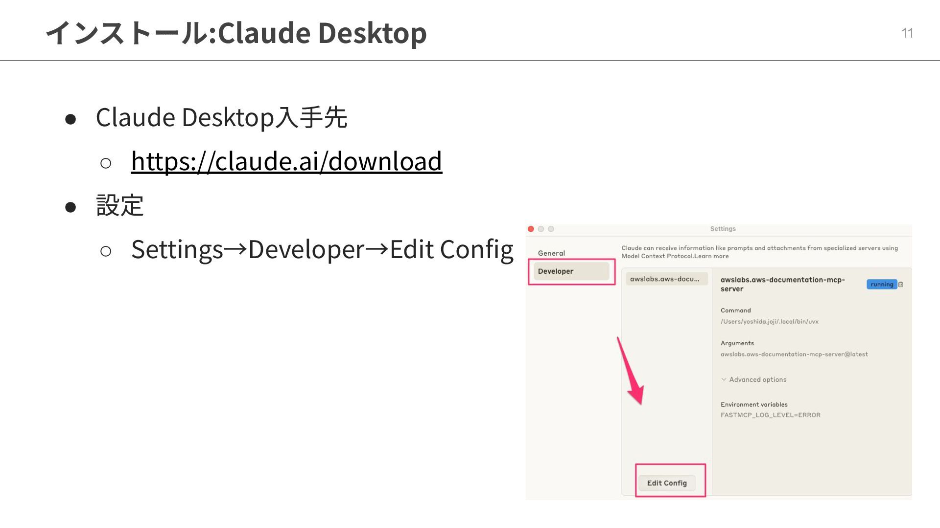Click the uvx command path text
940x528 pixels.
[x=769, y=322]
